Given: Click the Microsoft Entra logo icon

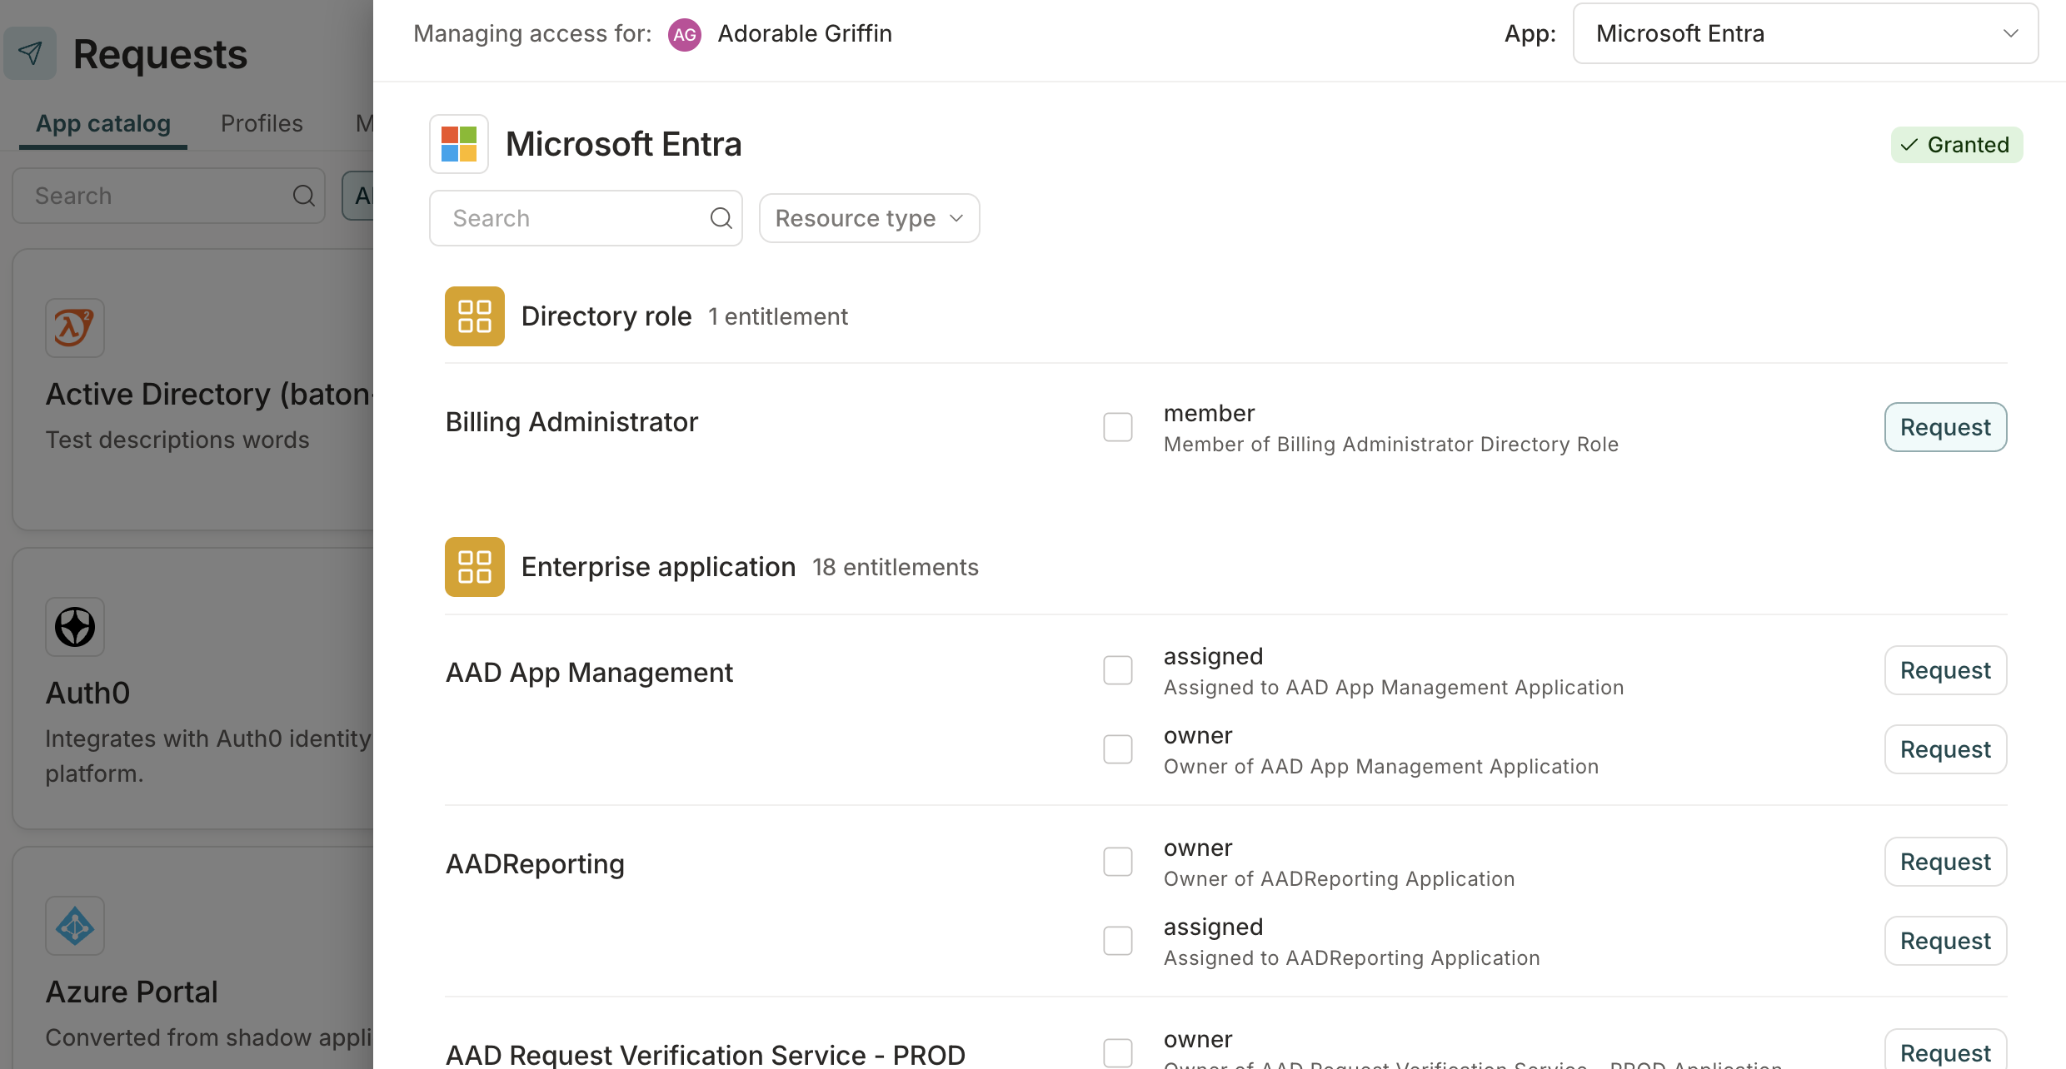Looking at the screenshot, I should click(x=459, y=144).
